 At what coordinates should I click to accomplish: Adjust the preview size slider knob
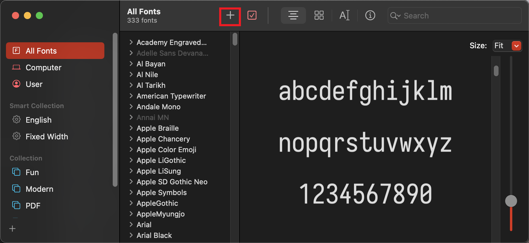click(x=511, y=201)
